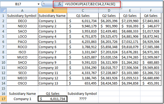Viewport: 164px width, 104px height.
Task: Click the Q1 Sales result cell B17
Action: click(53, 99)
